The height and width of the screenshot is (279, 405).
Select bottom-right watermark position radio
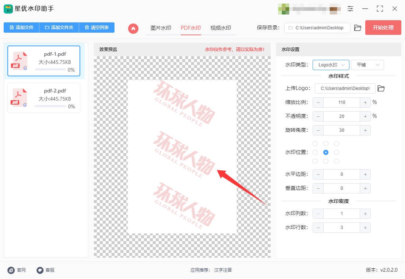pyautogui.click(x=336, y=161)
